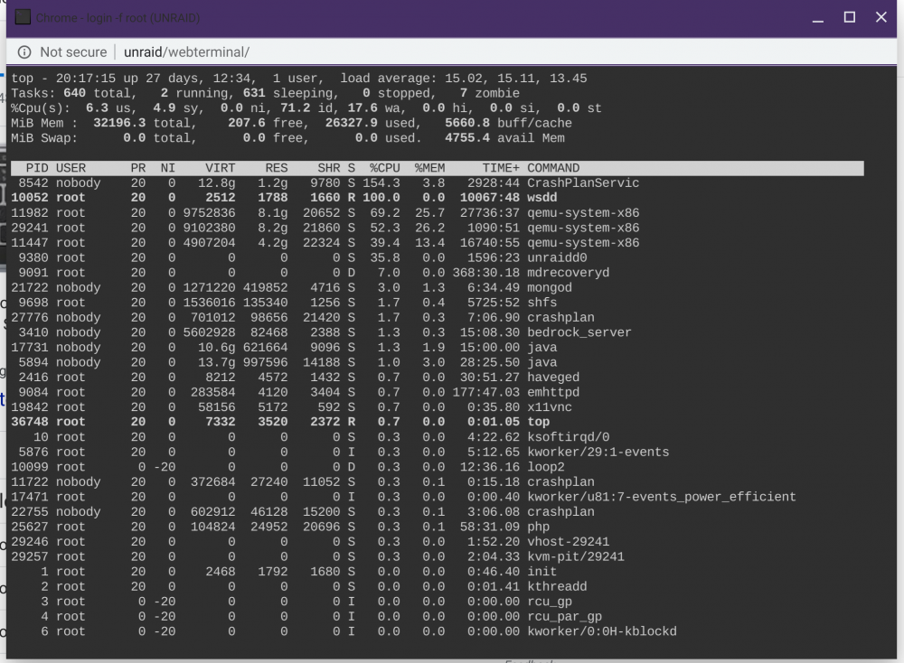904x663 pixels.
Task: Click the Not secure label
Action: point(73,52)
